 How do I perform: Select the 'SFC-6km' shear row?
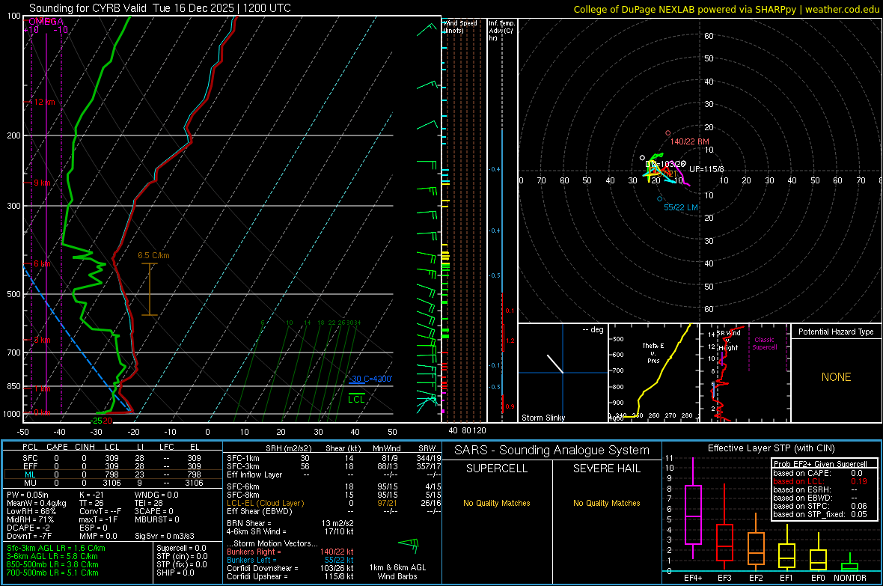pyautogui.click(x=334, y=486)
